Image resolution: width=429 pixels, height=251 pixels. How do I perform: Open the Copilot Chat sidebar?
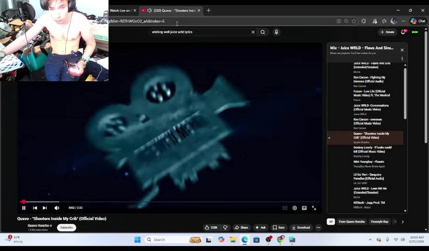(418, 21)
